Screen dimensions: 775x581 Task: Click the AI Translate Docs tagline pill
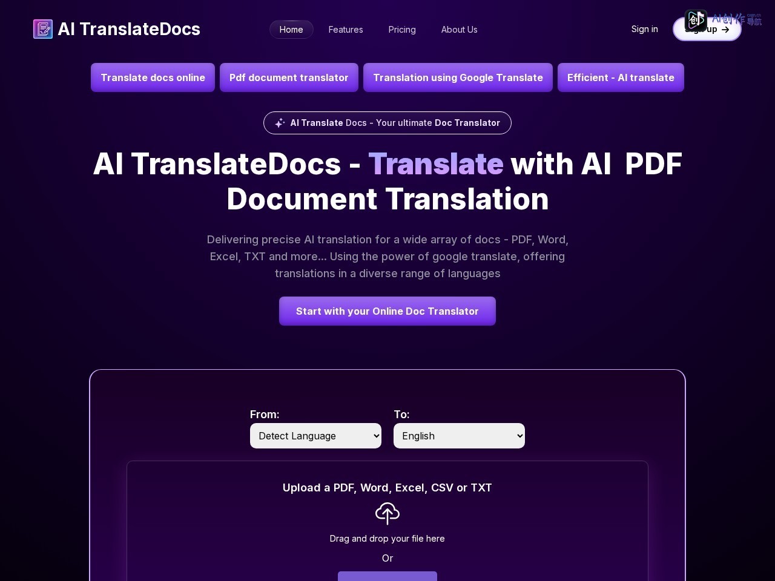click(387, 123)
